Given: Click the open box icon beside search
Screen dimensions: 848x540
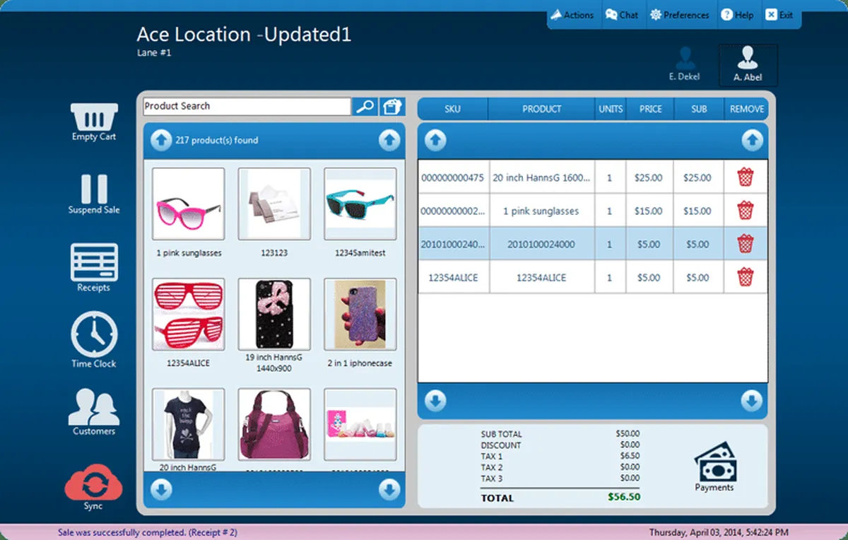Looking at the screenshot, I should click(x=391, y=107).
